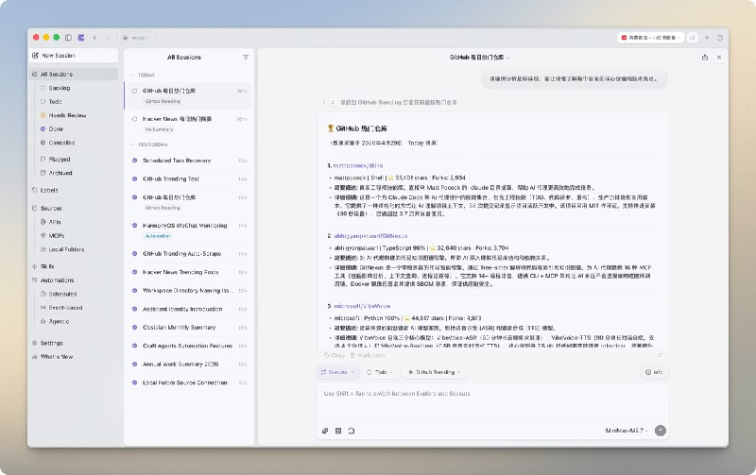This screenshot has width=756, height=475.
Task: Collapse the TODAY session group
Action: (x=143, y=76)
